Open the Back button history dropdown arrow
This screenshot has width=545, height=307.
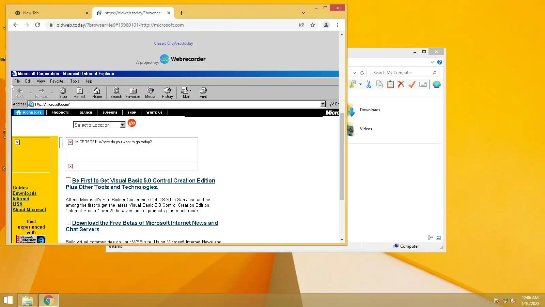(x=31, y=93)
